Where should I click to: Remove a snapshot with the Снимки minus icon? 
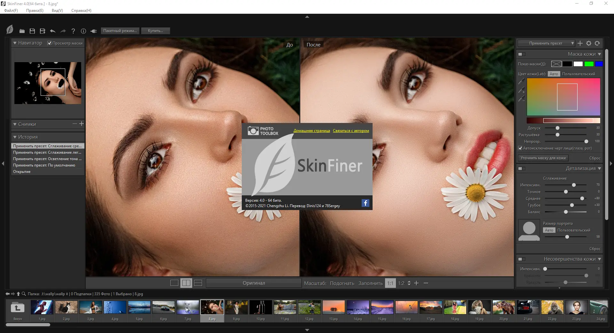[x=75, y=124]
